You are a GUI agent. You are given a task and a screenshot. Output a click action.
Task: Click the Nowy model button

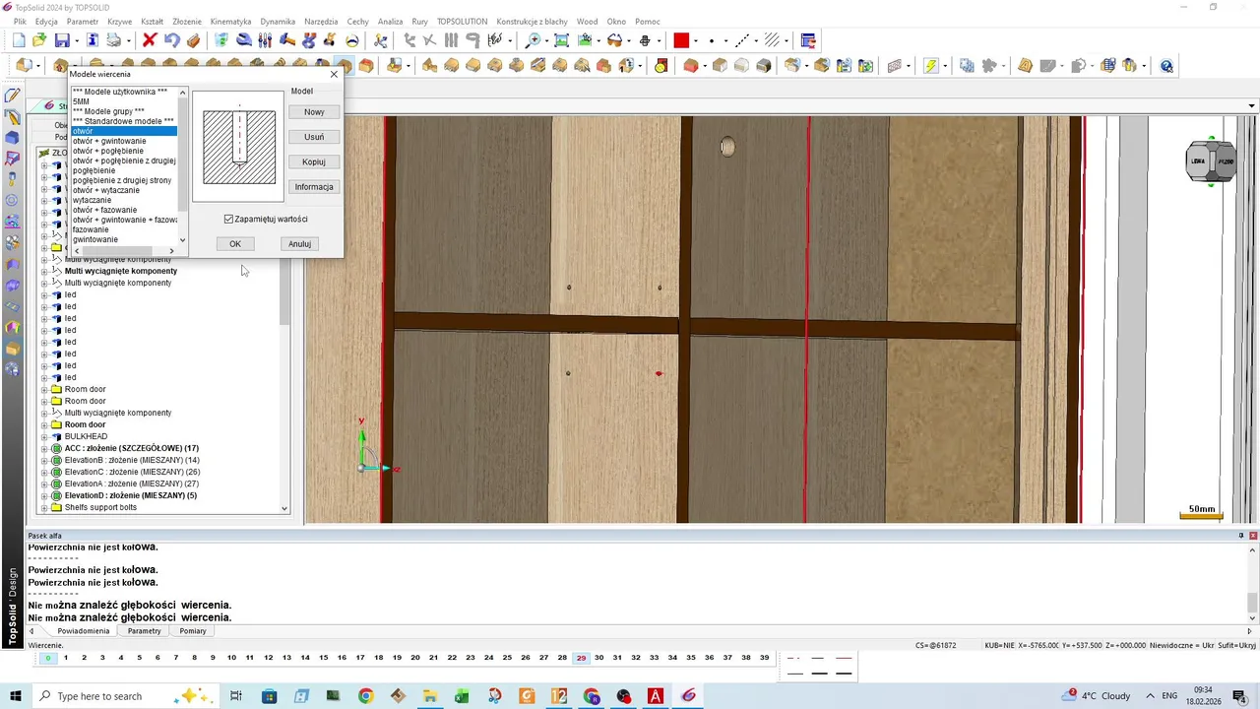tap(314, 112)
